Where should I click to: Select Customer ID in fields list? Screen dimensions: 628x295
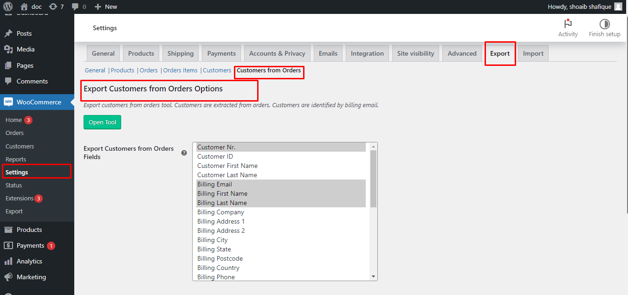(x=281, y=156)
